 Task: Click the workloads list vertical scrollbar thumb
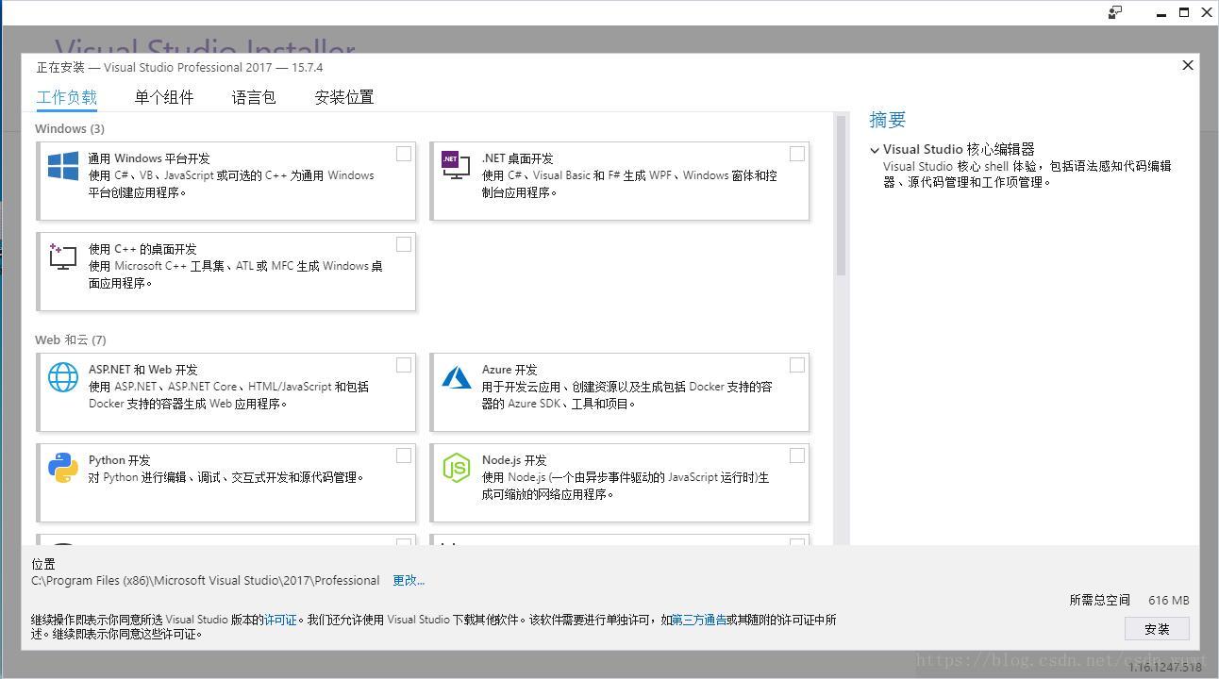coord(841,196)
